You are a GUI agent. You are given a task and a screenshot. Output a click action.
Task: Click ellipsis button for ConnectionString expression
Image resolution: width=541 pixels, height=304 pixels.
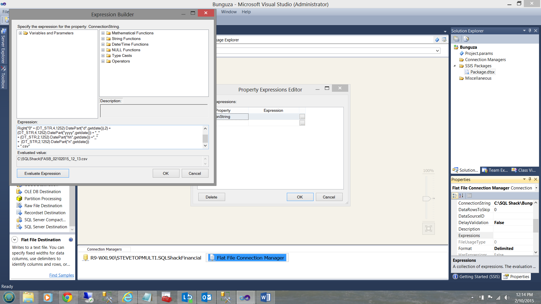point(302,117)
